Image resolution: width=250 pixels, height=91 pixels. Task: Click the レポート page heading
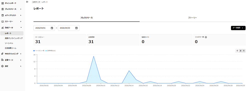pos(38,8)
